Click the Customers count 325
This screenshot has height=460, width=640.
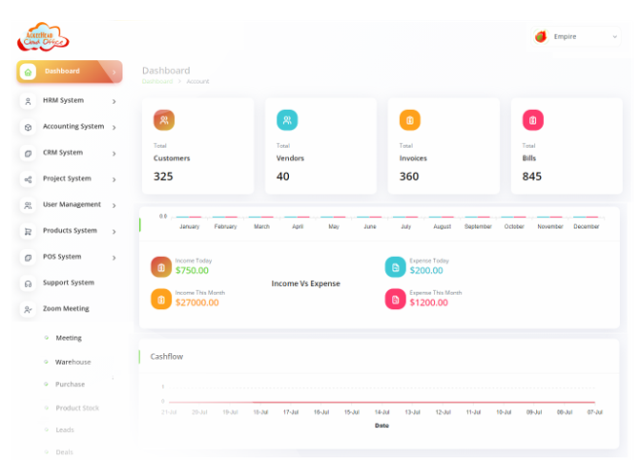(x=163, y=177)
